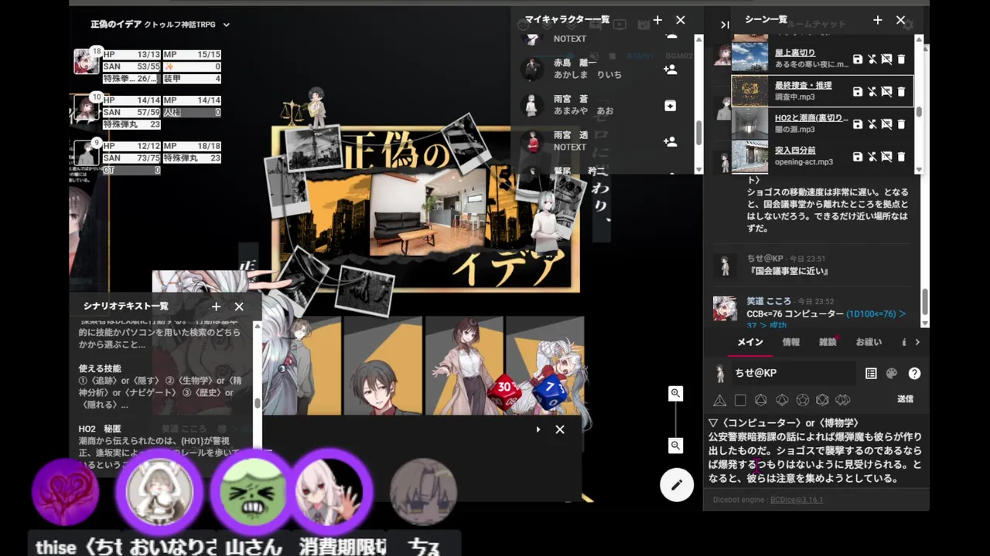Open scene link 突入四分前
Viewport: 990px width, 556px height.
[x=795, y=150]
